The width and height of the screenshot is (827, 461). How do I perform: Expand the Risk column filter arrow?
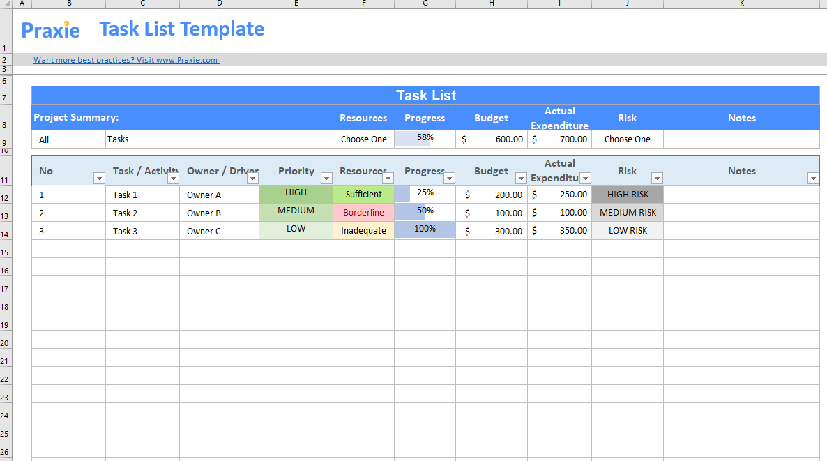coord(657,179)
